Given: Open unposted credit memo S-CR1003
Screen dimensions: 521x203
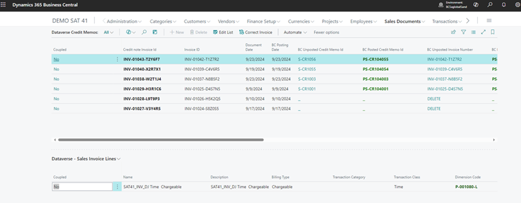Looking at the screenshot, I should (x=307, y=79).
